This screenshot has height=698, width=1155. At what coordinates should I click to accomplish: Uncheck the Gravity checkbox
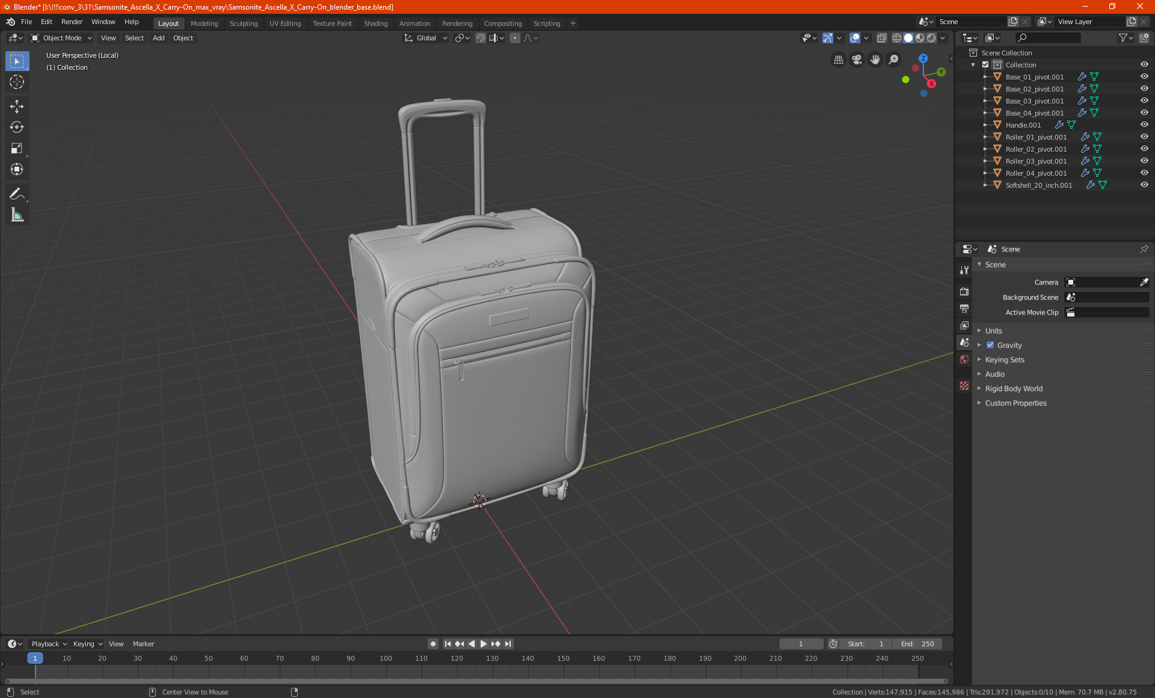coord(990,345)
